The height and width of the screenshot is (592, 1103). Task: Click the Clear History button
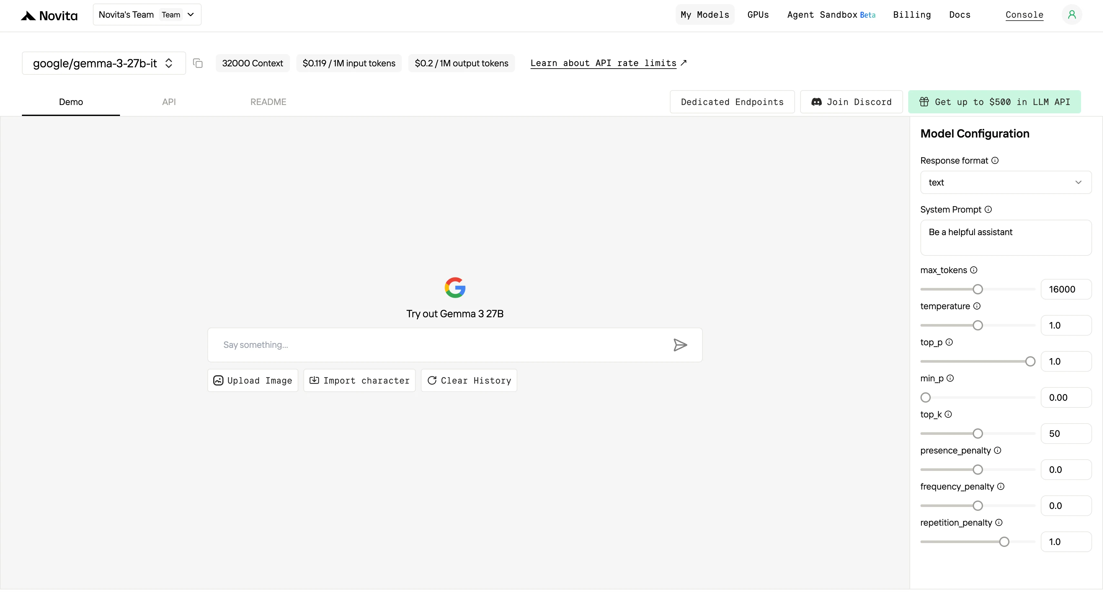469,381
